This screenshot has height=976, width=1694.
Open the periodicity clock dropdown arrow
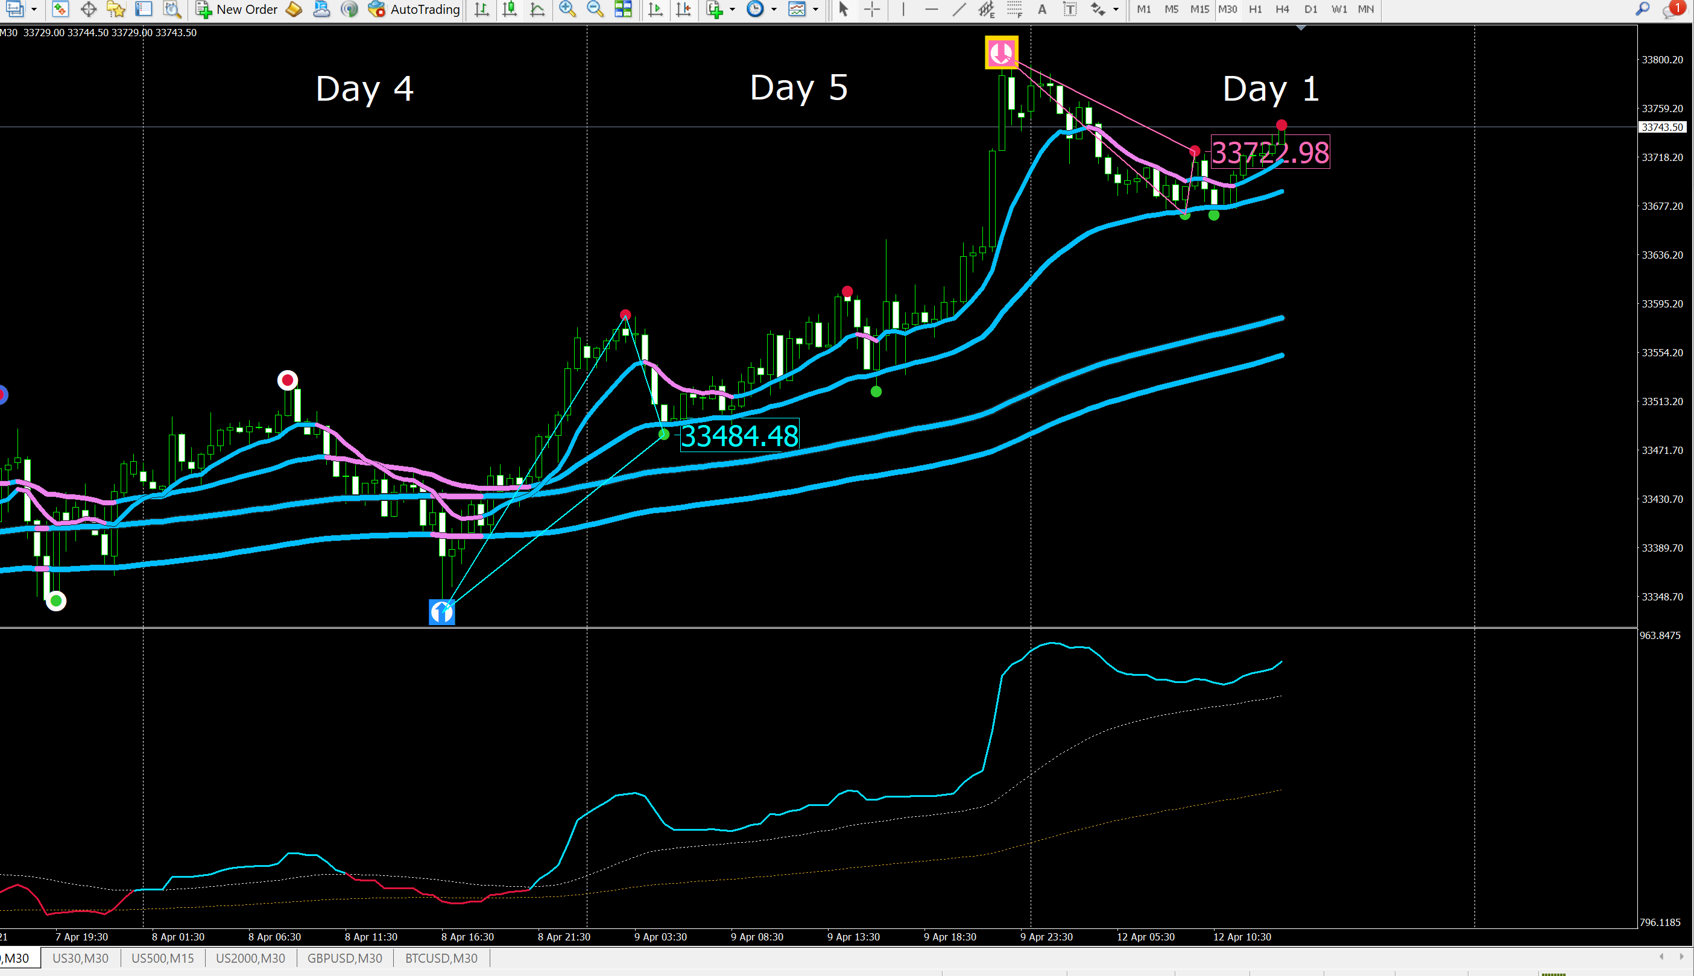(x=774, y=10)
